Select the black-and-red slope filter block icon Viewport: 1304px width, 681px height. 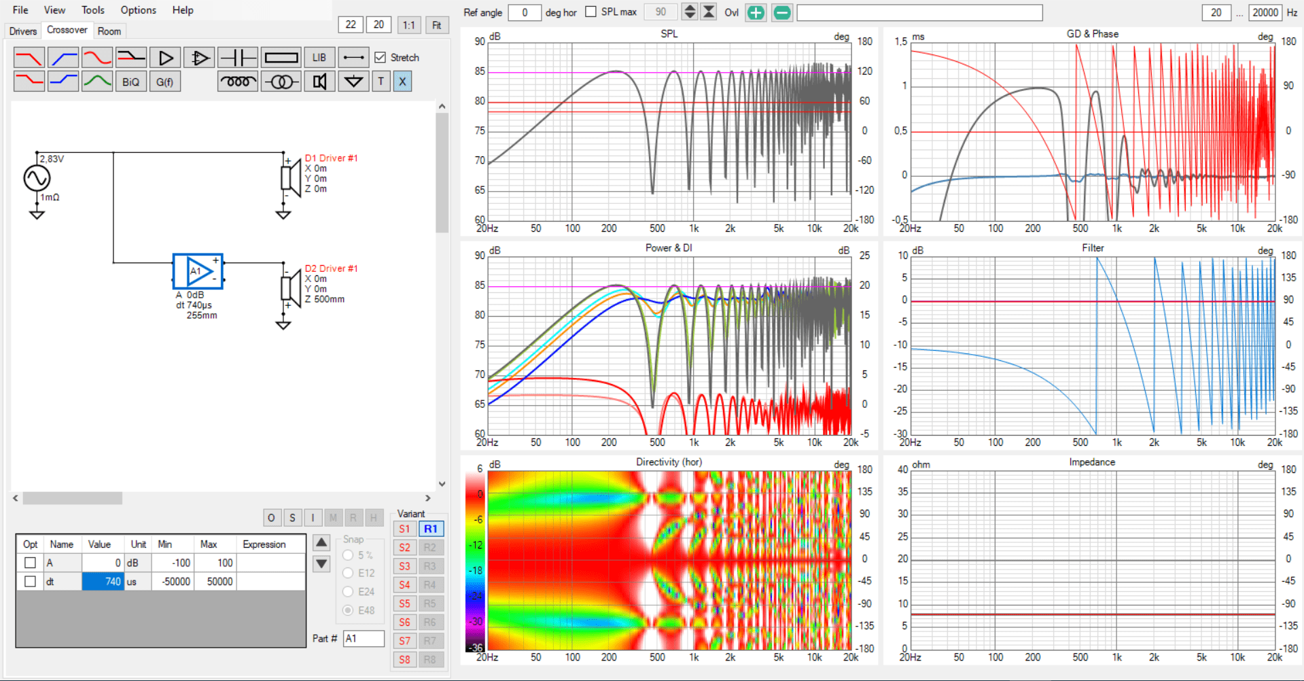tap(131, 58)
